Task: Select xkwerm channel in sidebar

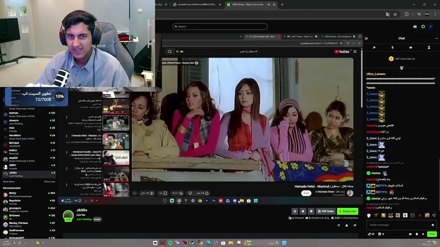Action: (x=29, y=122)
